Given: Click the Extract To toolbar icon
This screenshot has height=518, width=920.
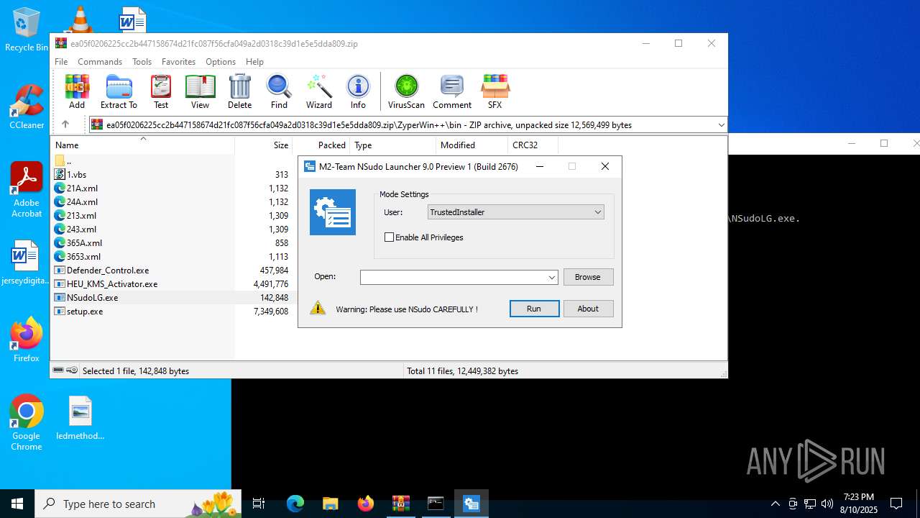Looking at the screenshot, I should pyautogui.click(x=119, y=91).
